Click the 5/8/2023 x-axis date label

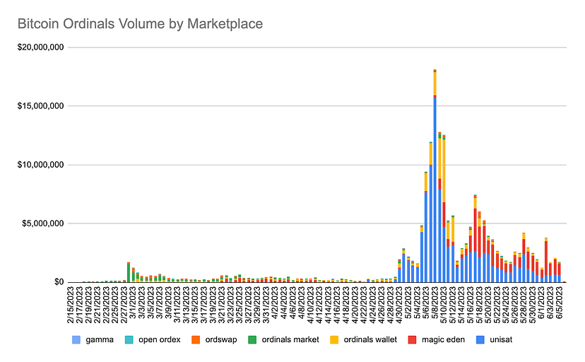(435, 303)
